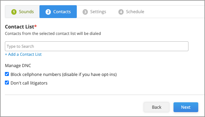Open the Schedule step tab
Image resolution: width=205 pixels, height=117 pixels.
[131, 12]
